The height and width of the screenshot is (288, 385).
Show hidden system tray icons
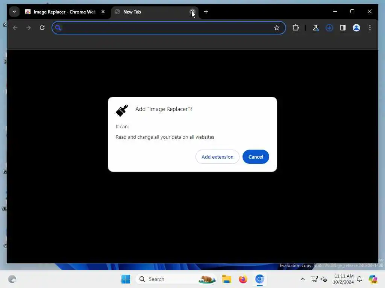click(303, 279)
